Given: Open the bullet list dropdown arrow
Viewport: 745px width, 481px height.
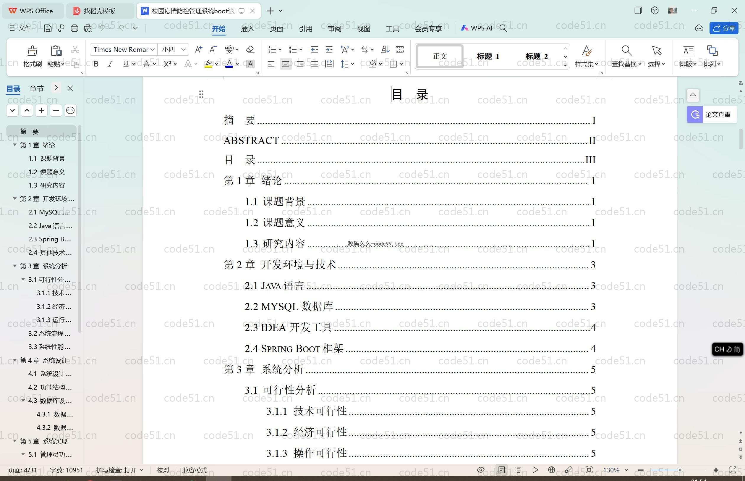Looking at the screenshot, I should (280, 49).
